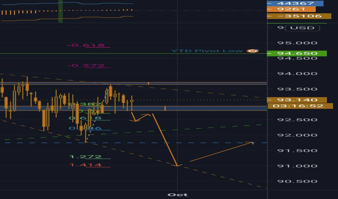Select the 0.618 Fibonacci retracement label
Screen dimensions: 338x199
pos(85,118)
